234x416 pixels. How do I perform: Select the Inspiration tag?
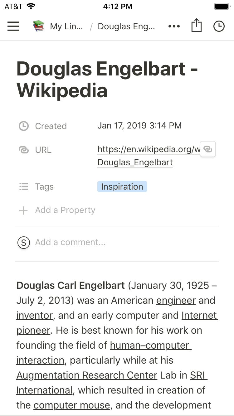tap(122, 186)
